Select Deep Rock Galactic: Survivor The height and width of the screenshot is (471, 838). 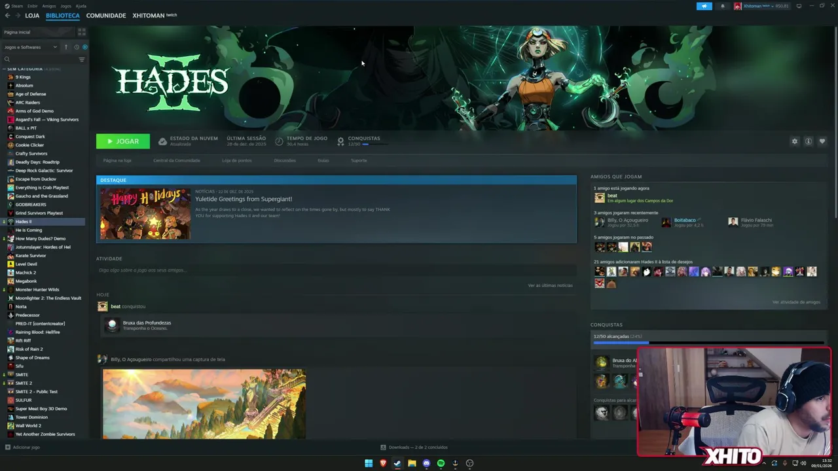point(44,171)
